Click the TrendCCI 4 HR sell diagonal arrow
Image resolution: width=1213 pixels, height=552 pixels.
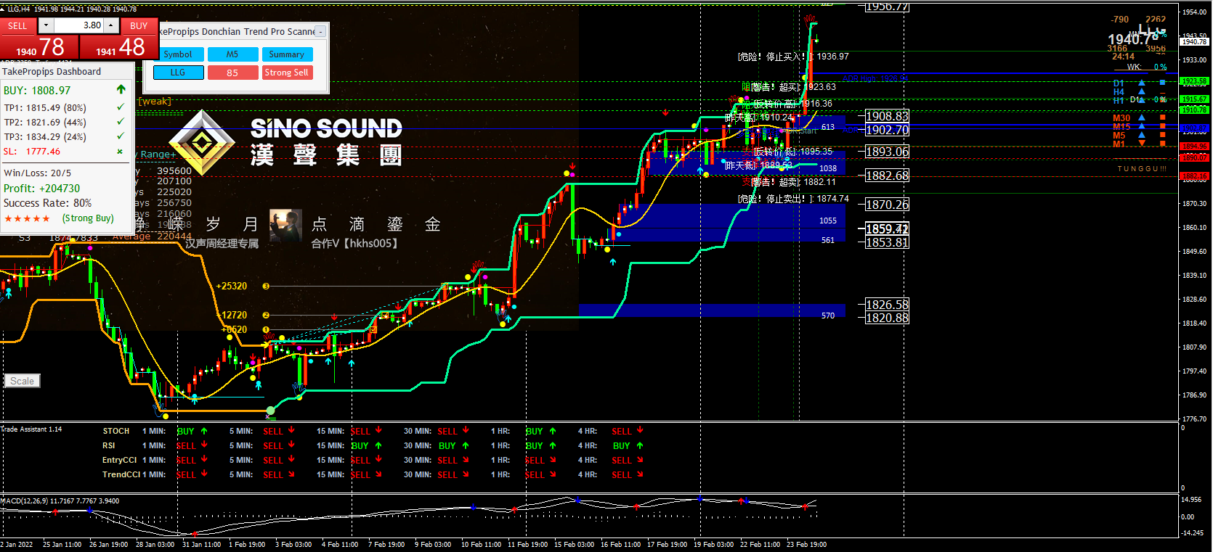[x=640, y=474]
